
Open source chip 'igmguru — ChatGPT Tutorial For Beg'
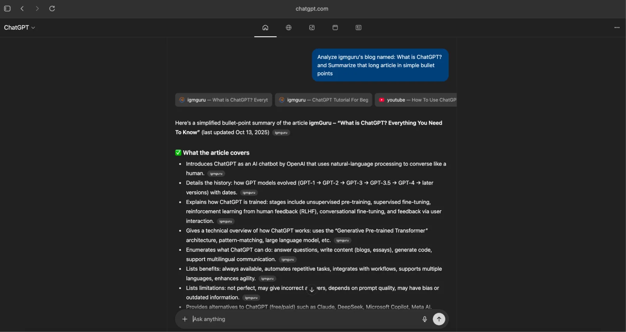tap(324, 100)
